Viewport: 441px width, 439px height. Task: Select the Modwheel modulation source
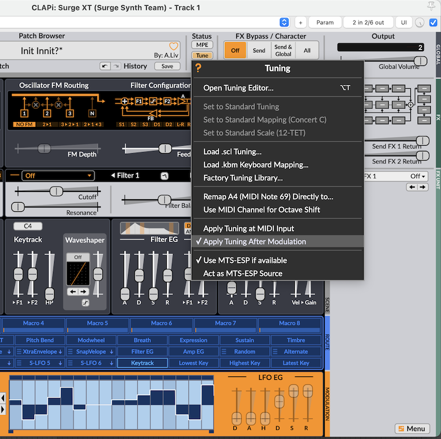click(91, 340)
